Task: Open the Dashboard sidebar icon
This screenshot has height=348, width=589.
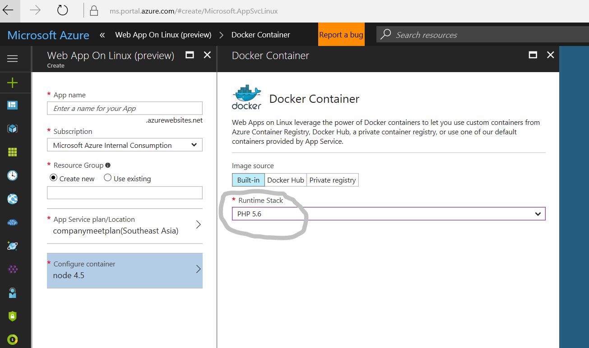Action: coord(13,105)
